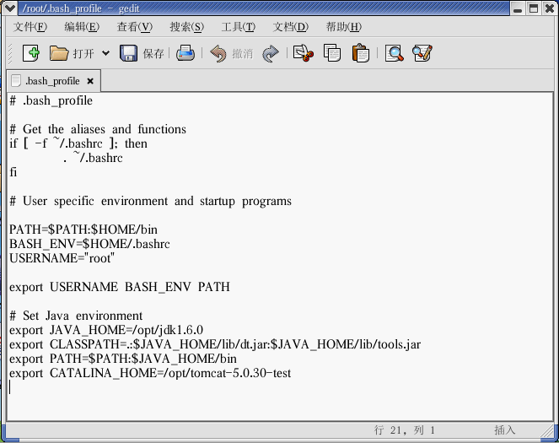Click the New document icon
The height and width of the screenshot is (443, 559).
click(30, 53)
